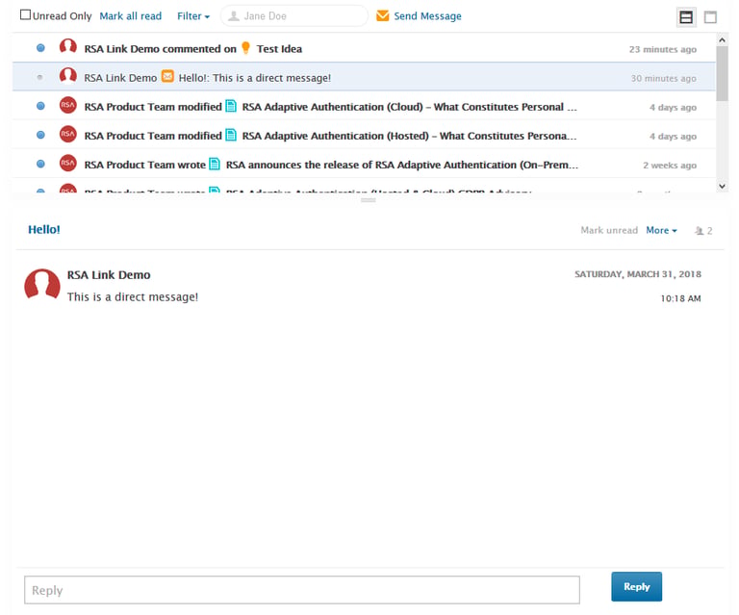The width and height of the screenshot is (739, 615).
Task: Click document icon beside Adaptive Authentication (Cloud)
Action: (x=231, y=107)
